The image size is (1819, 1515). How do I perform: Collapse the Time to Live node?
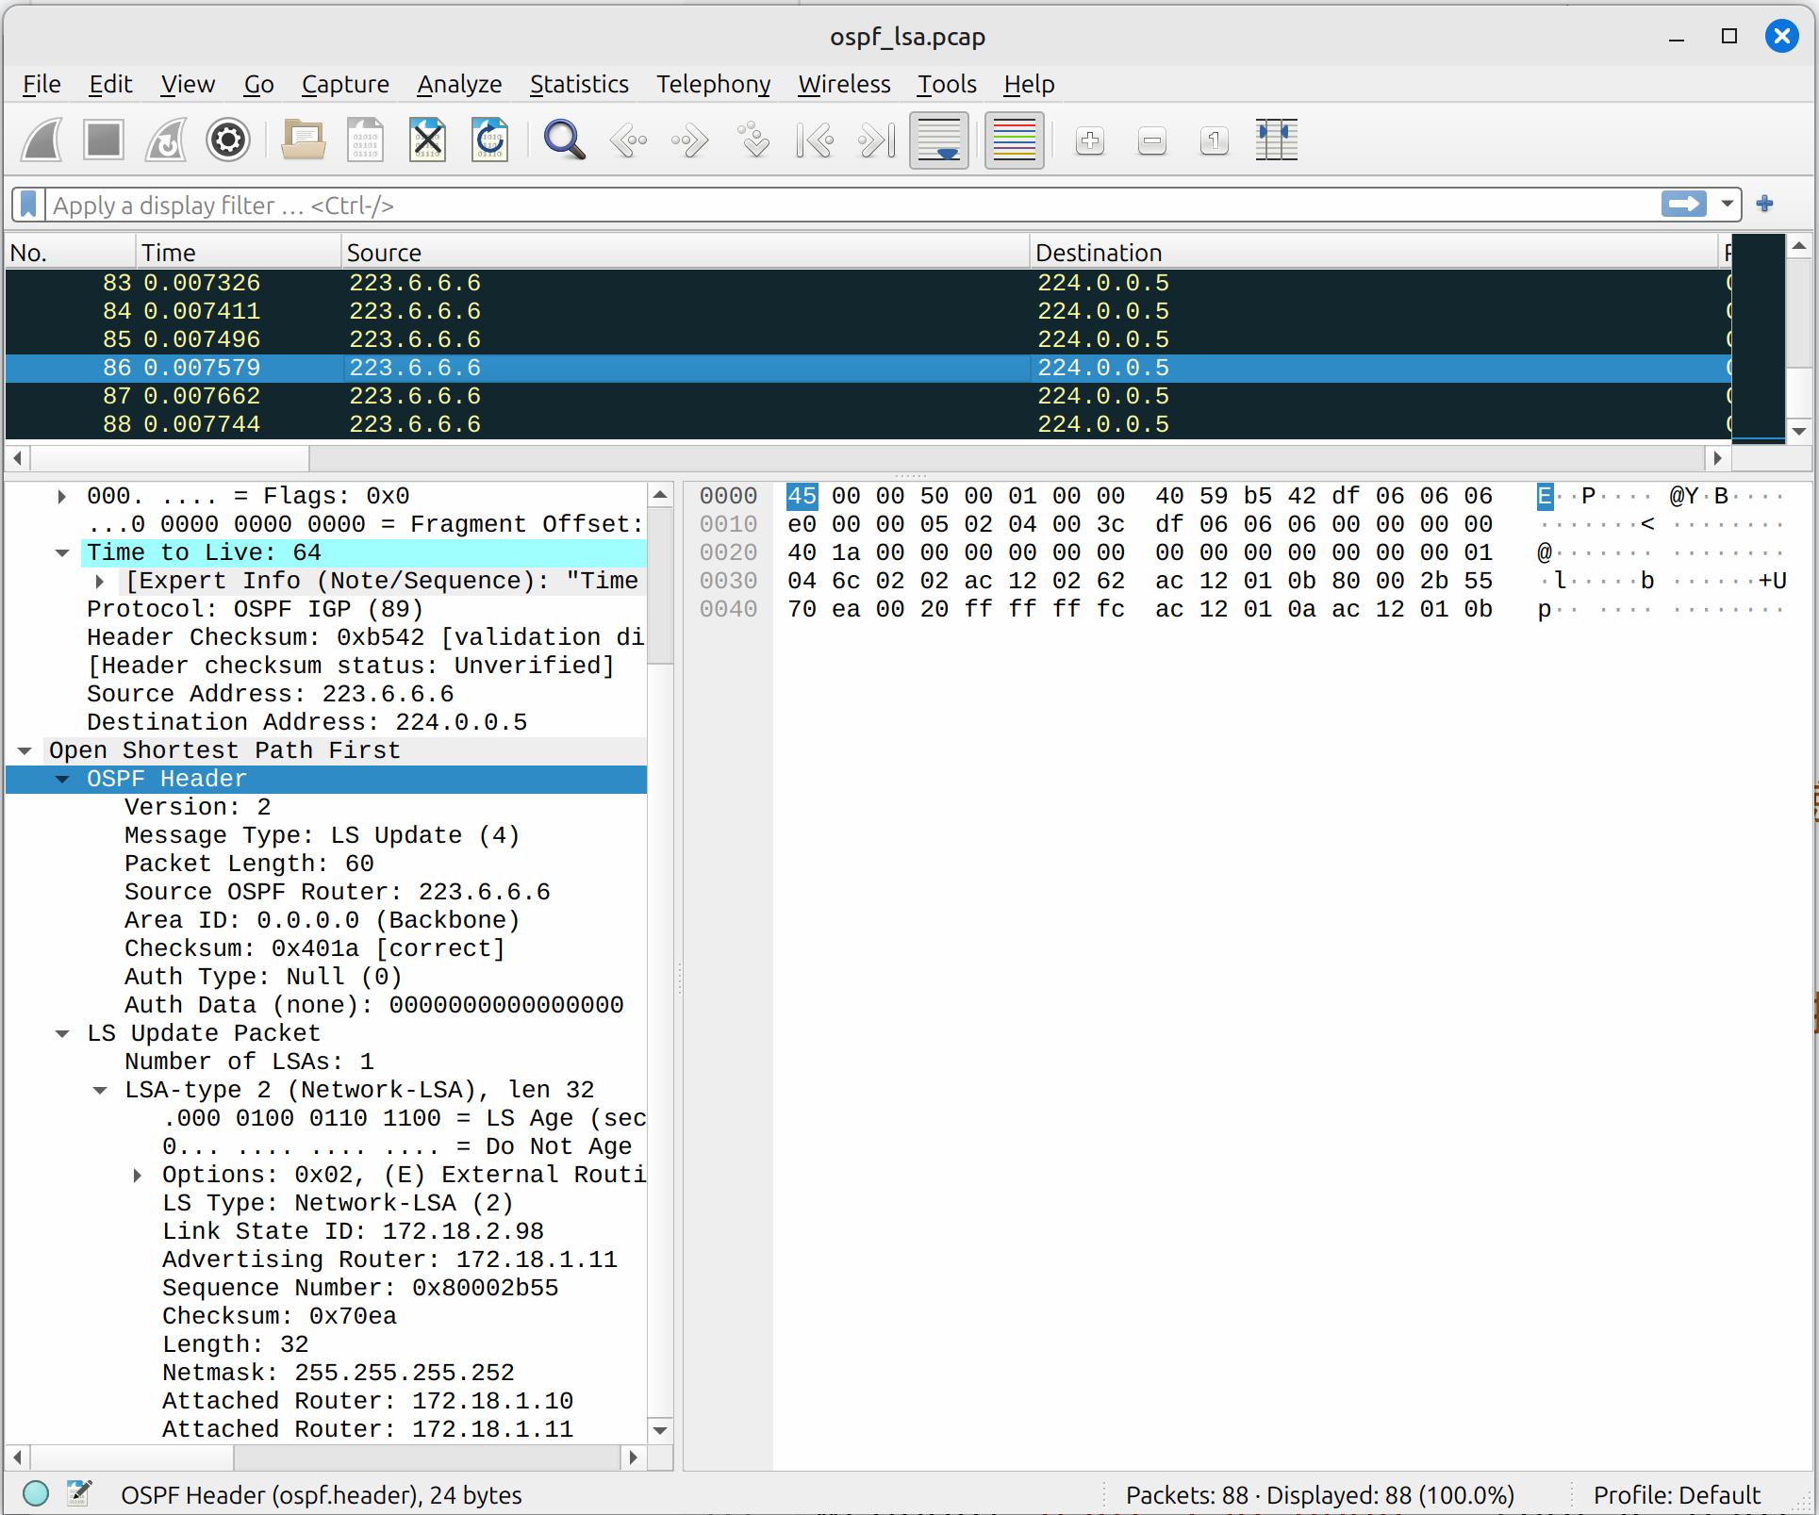tap(62, 552)
